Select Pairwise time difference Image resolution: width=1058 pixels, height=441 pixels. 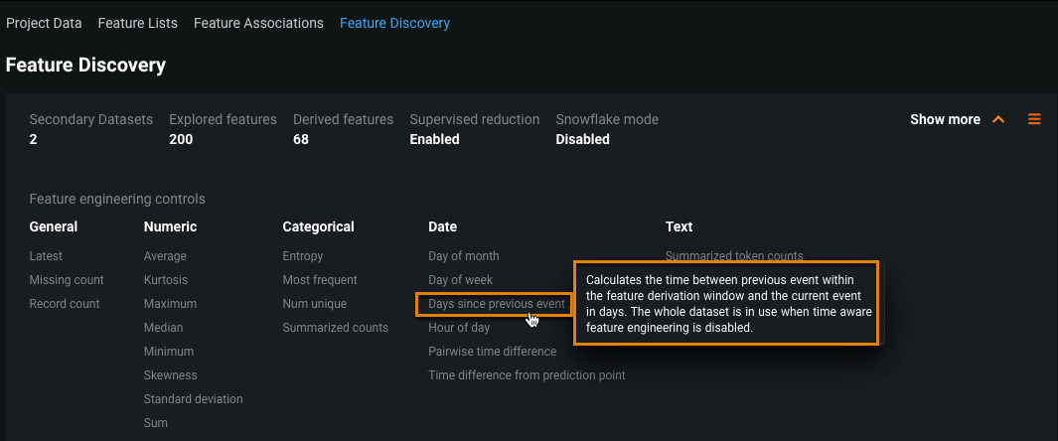[492, 352]
